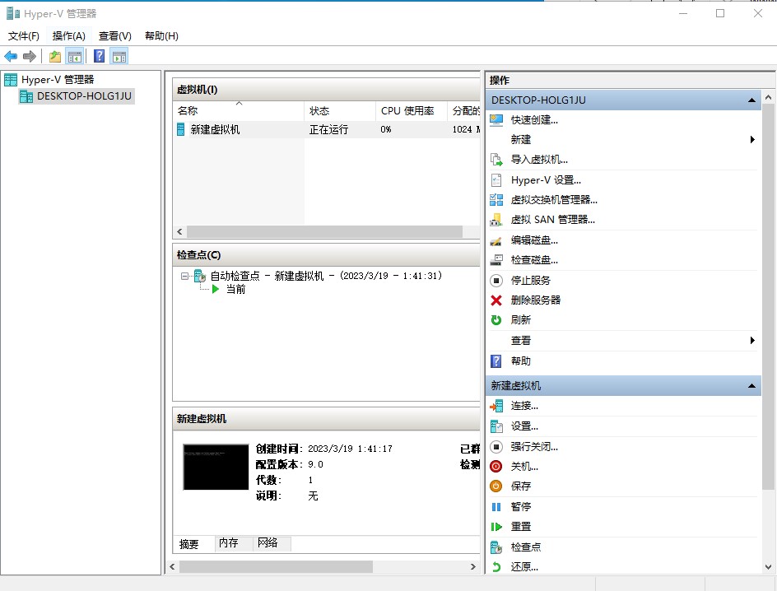Click the Forward arrow toolbar icon
The image size is (777, 591).
[30, 57]
